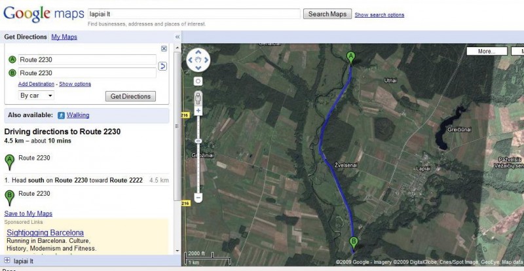Switch to the My Maps tab

64,37
